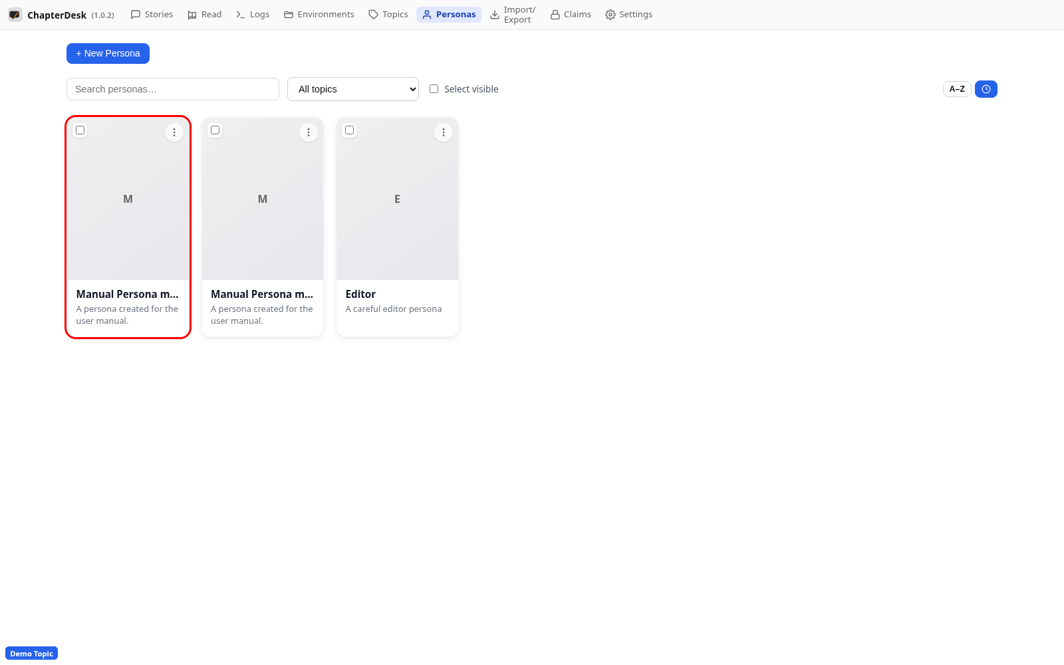Click the ChapterDesk logo icon

pyautogui.click(x=15, y=15)
